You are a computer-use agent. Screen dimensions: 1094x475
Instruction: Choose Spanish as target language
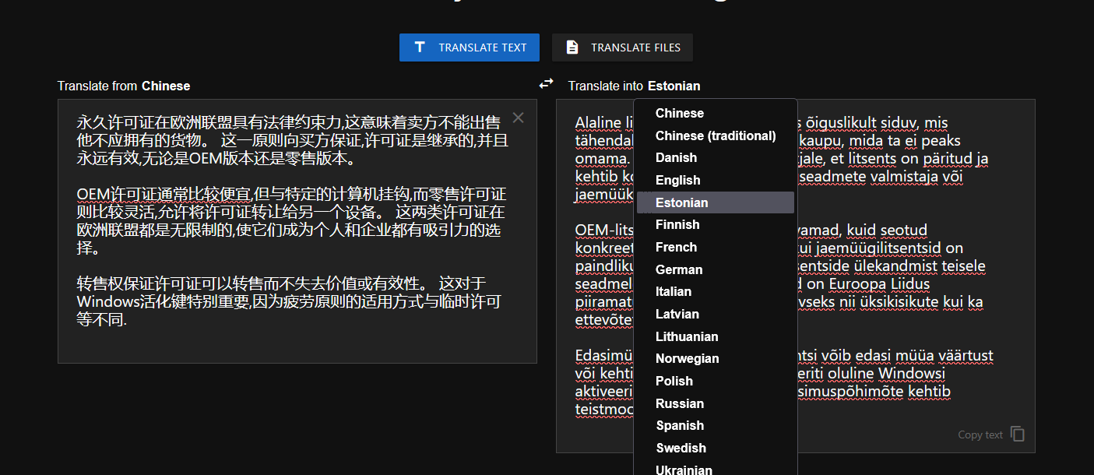point(716,425)
